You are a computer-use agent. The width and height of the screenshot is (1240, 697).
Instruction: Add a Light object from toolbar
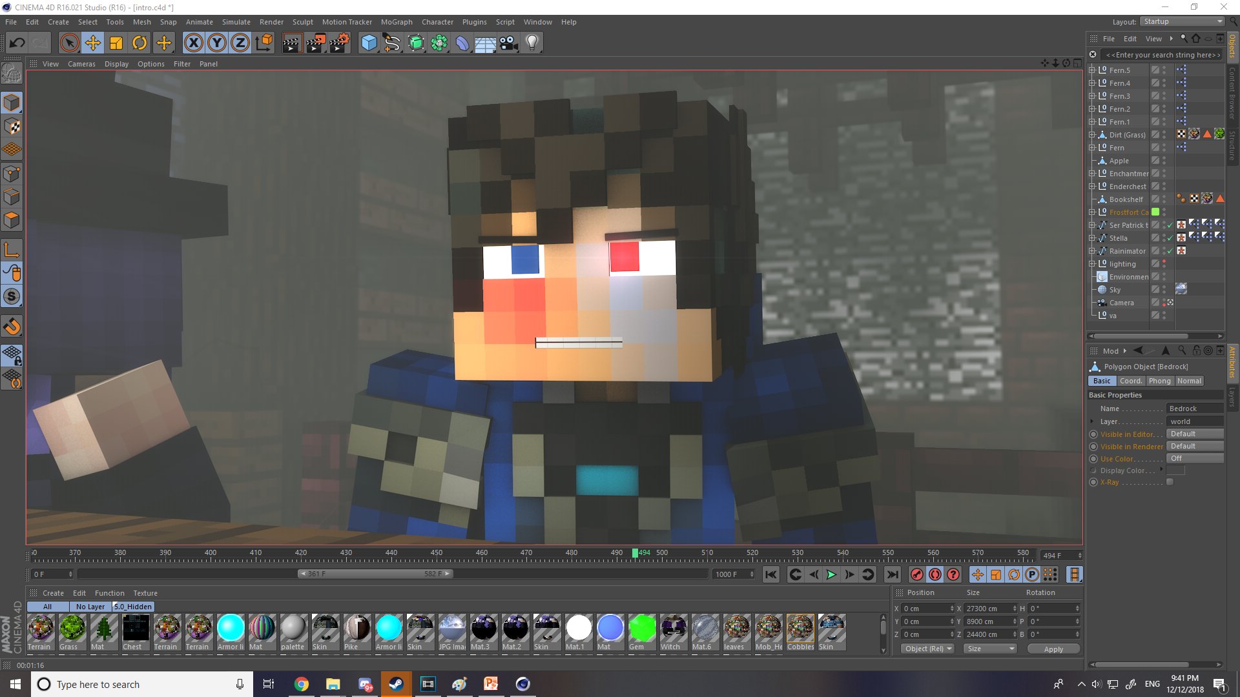pos(532,43)
